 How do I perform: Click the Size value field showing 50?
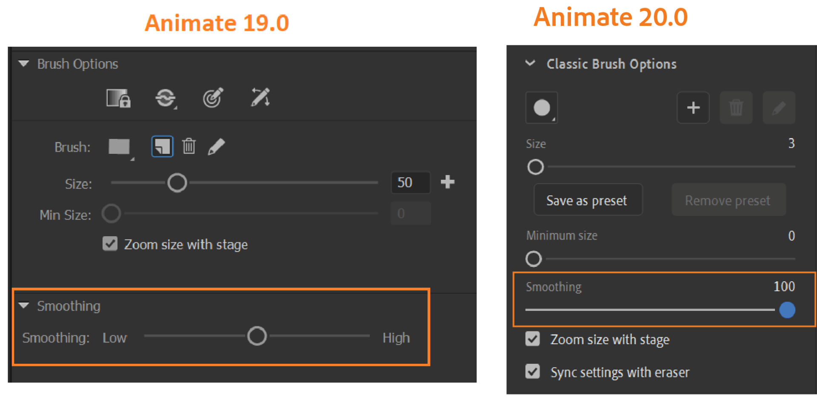tap(410, 183)
